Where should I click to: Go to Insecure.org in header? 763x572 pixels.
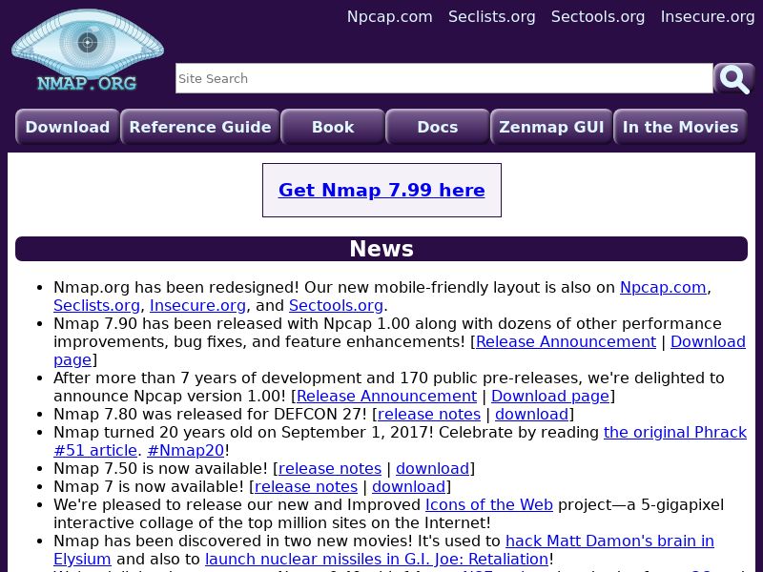click(x=708, y=16)
